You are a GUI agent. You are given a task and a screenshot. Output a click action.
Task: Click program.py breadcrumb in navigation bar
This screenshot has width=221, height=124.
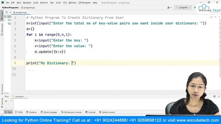pos(28,8)
